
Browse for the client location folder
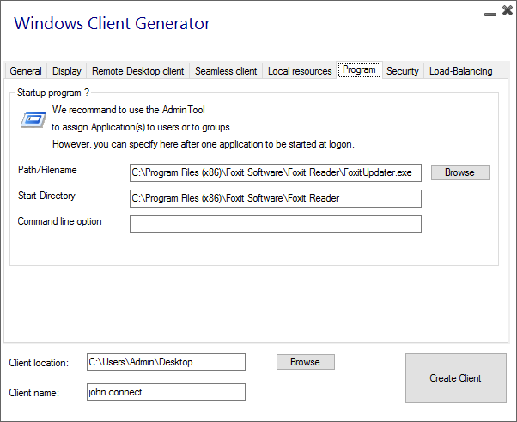[x=305, y=362]
